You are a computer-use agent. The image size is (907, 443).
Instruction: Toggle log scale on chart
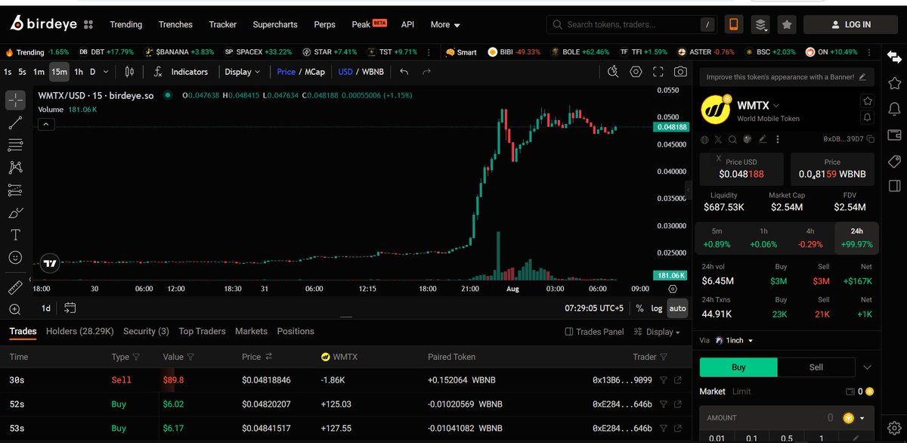click(x=656, y=308)
